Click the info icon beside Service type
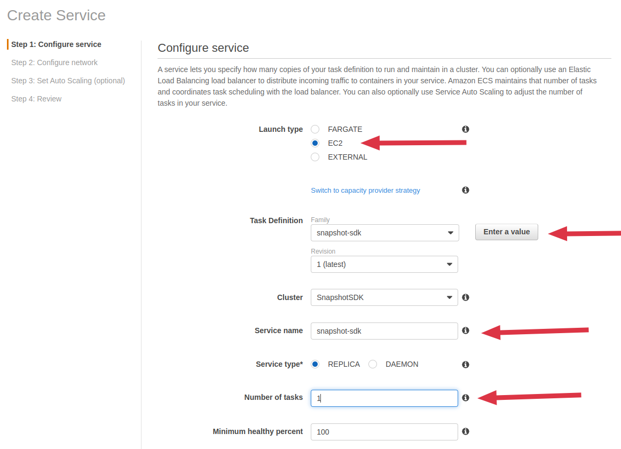This screenshot has height=449, width=621. point(466,365)
